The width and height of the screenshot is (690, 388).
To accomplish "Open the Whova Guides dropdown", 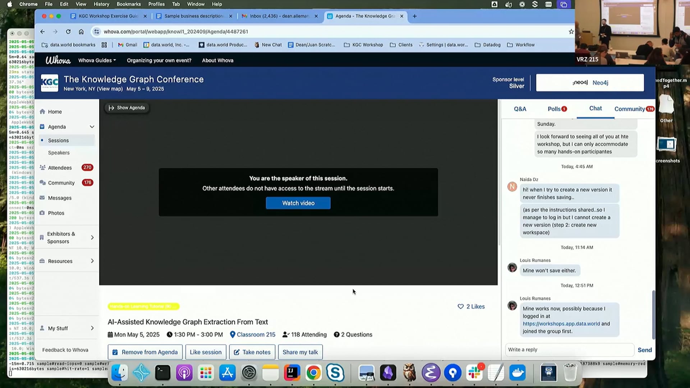I will point(97,60).
